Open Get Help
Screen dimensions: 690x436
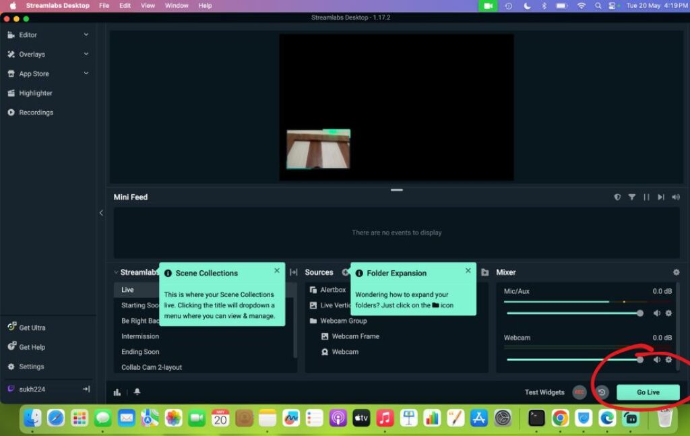(32, 346)
